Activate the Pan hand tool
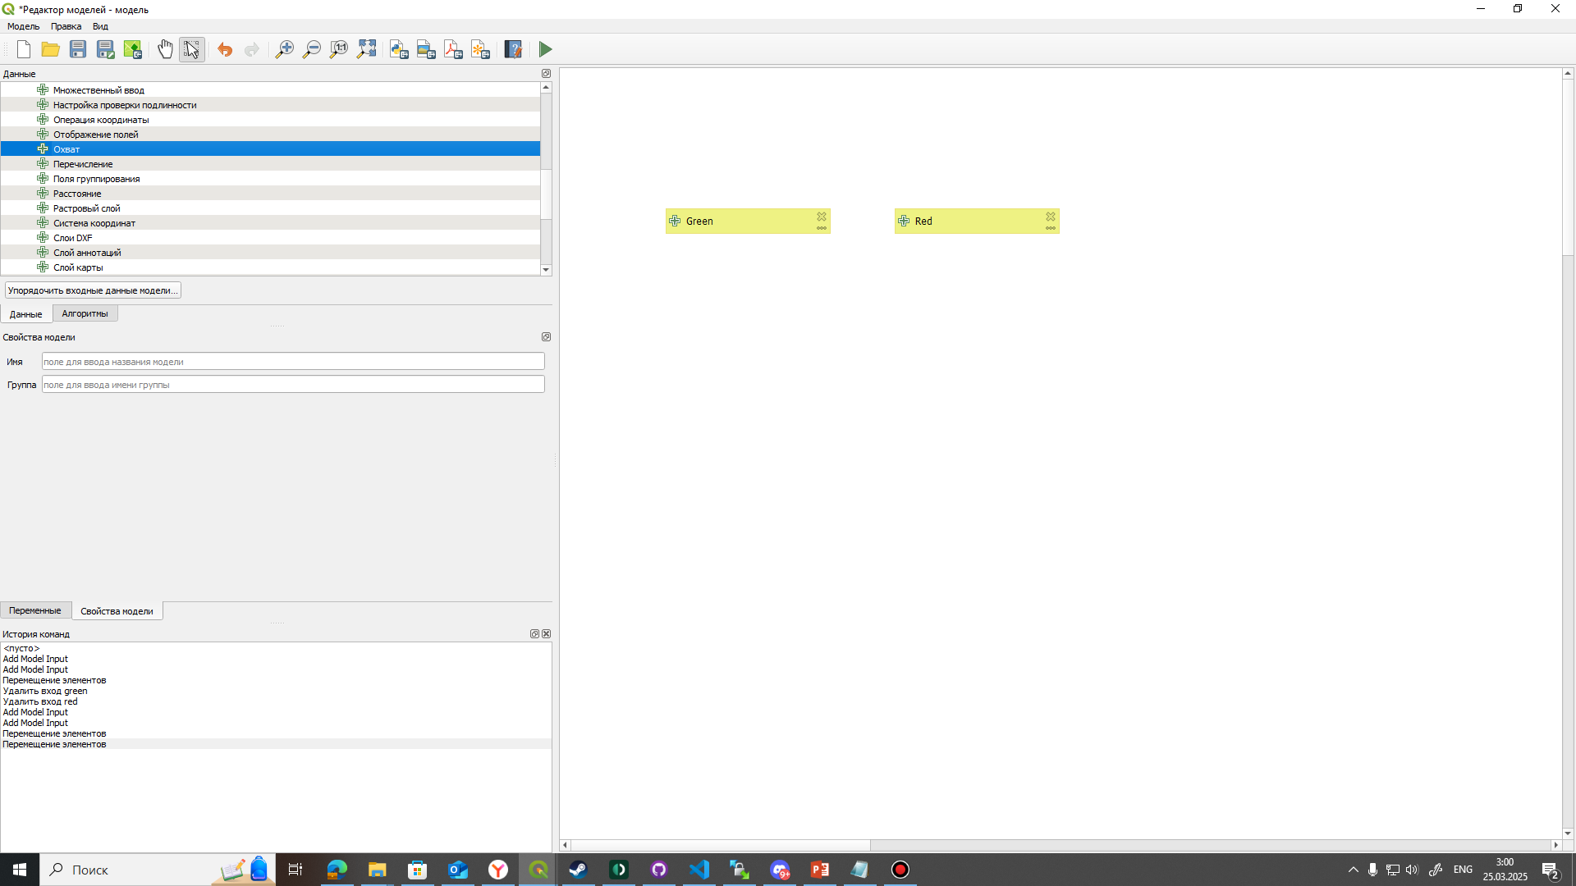1576x886 pixels. coord(165,50)
